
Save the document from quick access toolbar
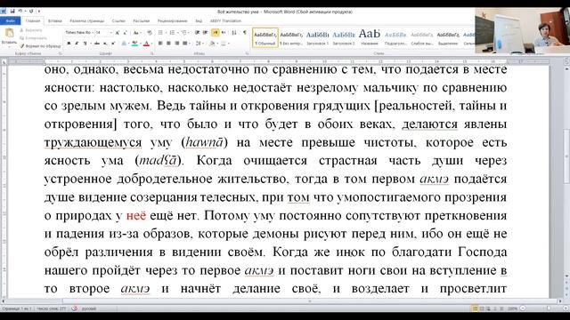pyautogui.click(x=12, y=12)
